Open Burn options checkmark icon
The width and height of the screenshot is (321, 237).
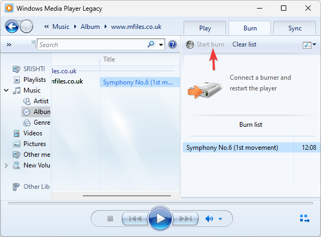point(307,45)
